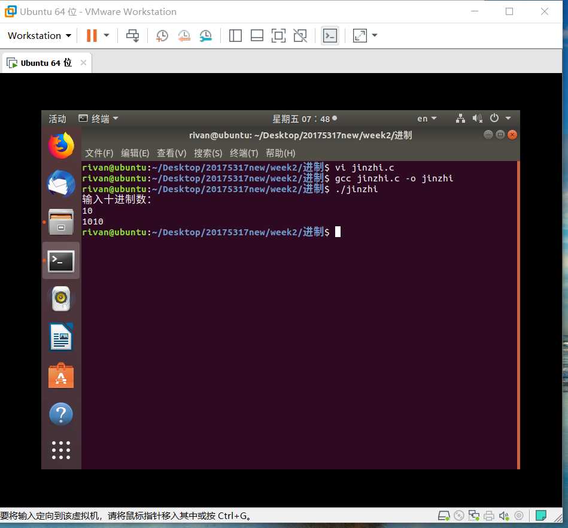Close the Ubuntu 64 位 tab

click(x=83, y=63)
